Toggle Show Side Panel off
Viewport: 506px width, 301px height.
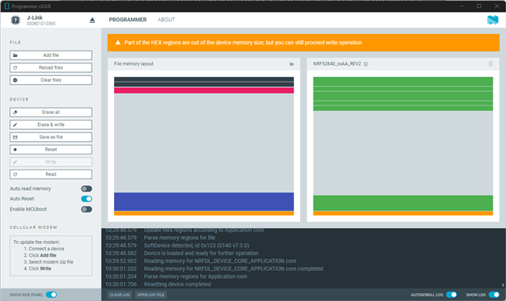pyautogui.click(x=51, y=295)
